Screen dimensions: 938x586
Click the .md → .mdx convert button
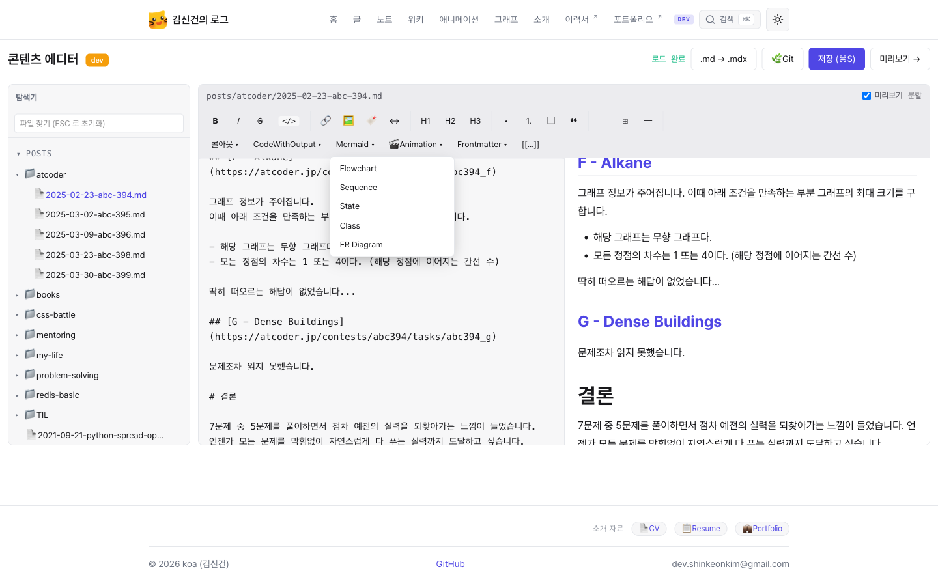coord(724,59)
